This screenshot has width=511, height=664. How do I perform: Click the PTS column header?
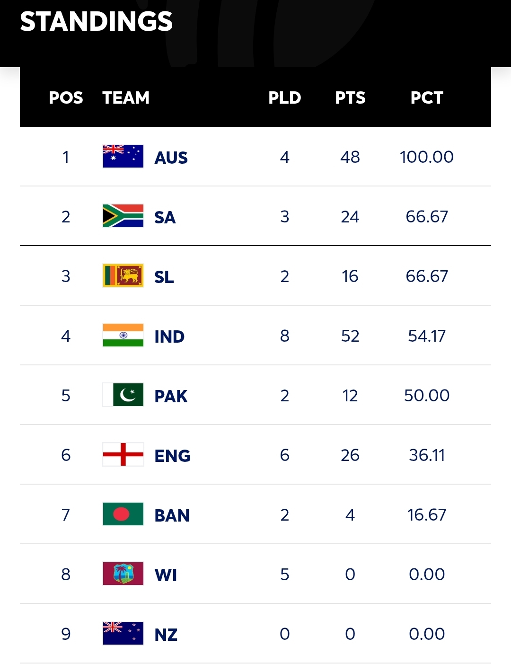350,98
